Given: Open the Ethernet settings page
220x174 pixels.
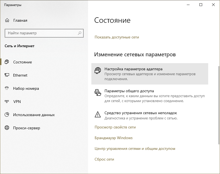Looking at the screenshot, I should coord(20,75).
